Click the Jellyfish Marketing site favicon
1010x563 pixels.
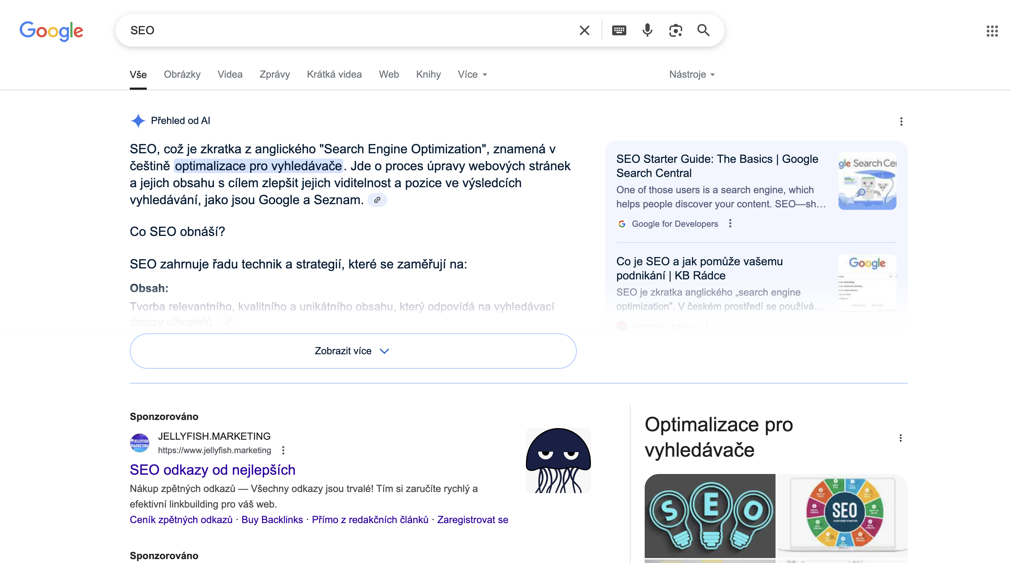tap(140, 443)
